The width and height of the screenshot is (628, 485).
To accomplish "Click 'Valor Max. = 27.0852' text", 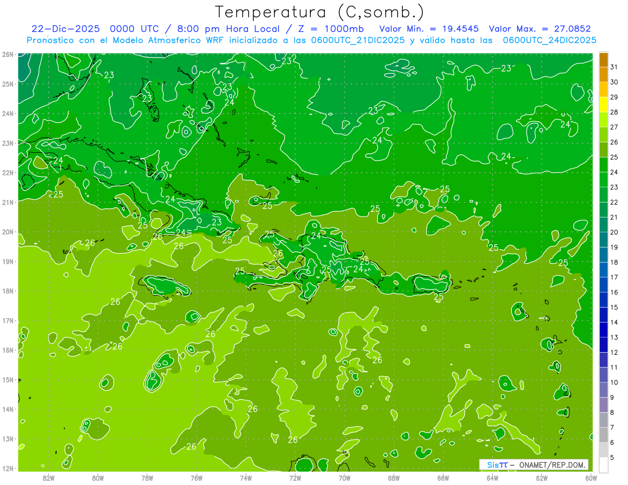I will pyautogui.click(x=540, y=29).
